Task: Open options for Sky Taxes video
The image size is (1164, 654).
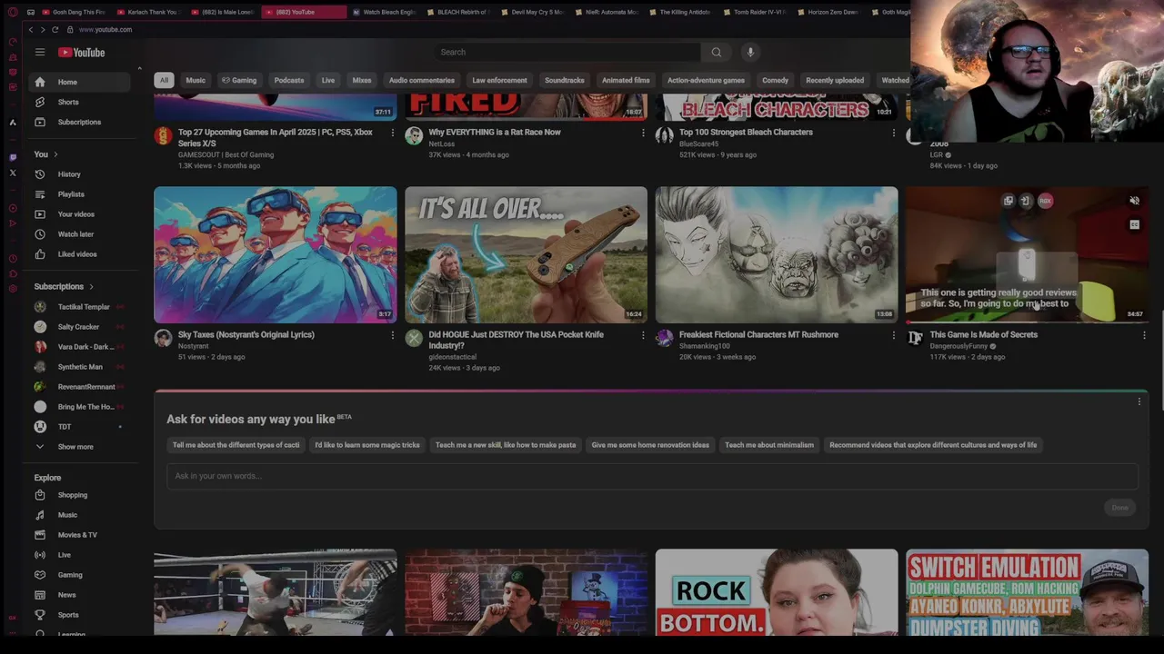Action: click(392, 335)
